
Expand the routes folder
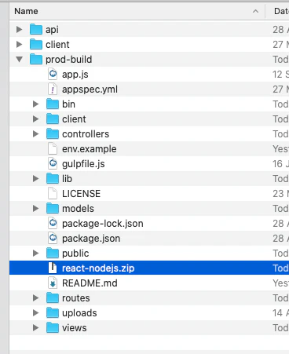coord(35,298)
